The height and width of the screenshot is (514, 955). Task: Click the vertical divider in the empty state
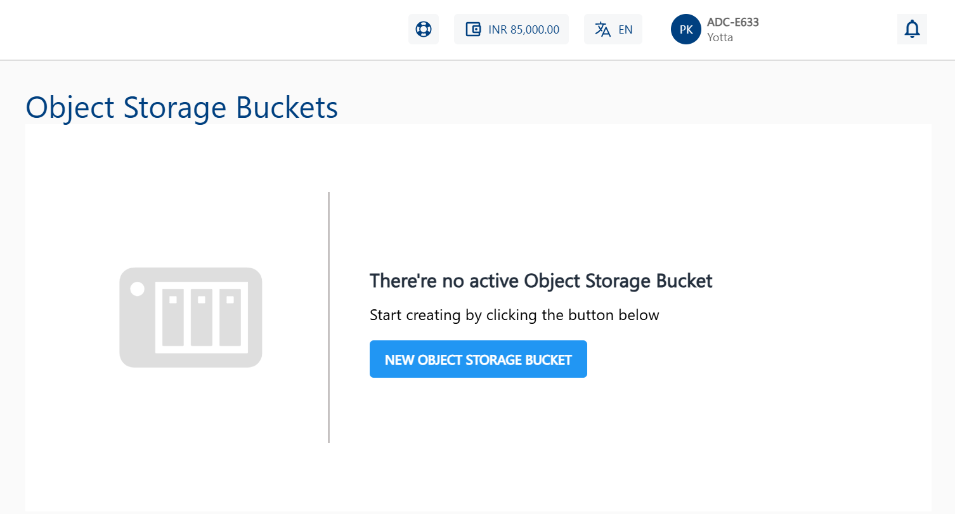tap(328, 317)
